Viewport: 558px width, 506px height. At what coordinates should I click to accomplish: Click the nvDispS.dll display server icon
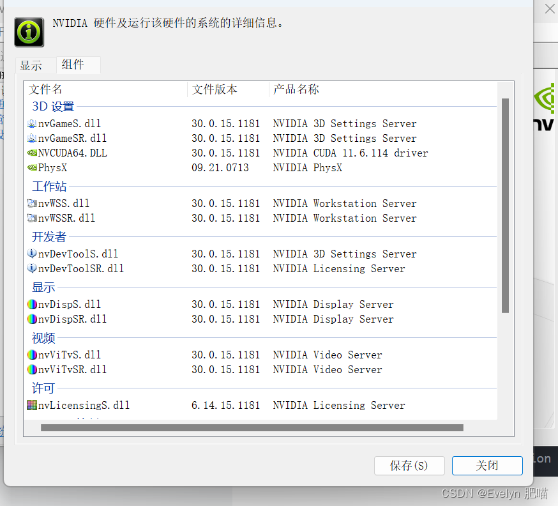(31, 304)
